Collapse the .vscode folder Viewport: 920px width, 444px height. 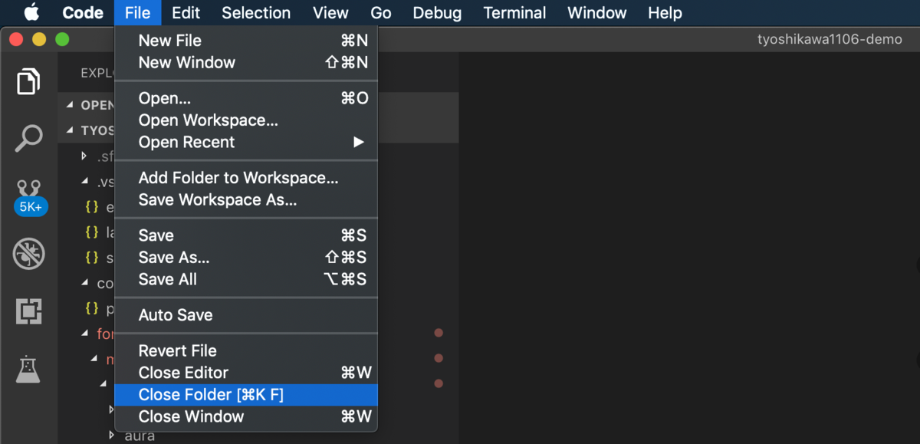click(84, 182)
